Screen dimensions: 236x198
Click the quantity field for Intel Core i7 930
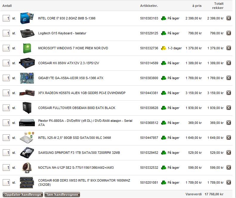[x=6, y=18]
